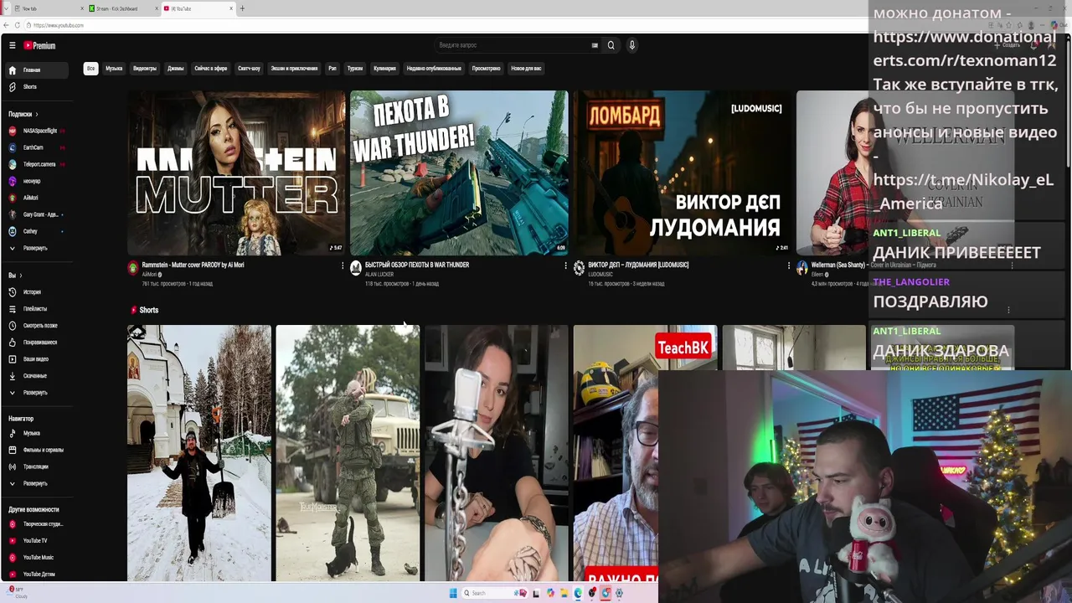
Task: Open Понравившиеся liked videos
Action: coord(36,343)
